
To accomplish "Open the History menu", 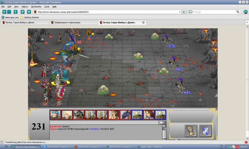I will click(25, 7).
